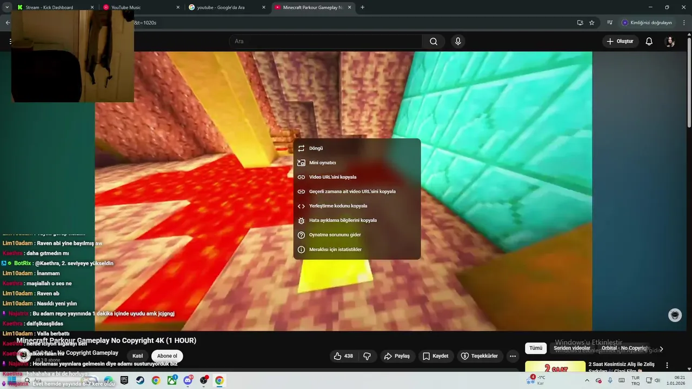The image size is (692, 389).
Task: Open Epic Games launcher in taskbar
Action: [124, 380]
